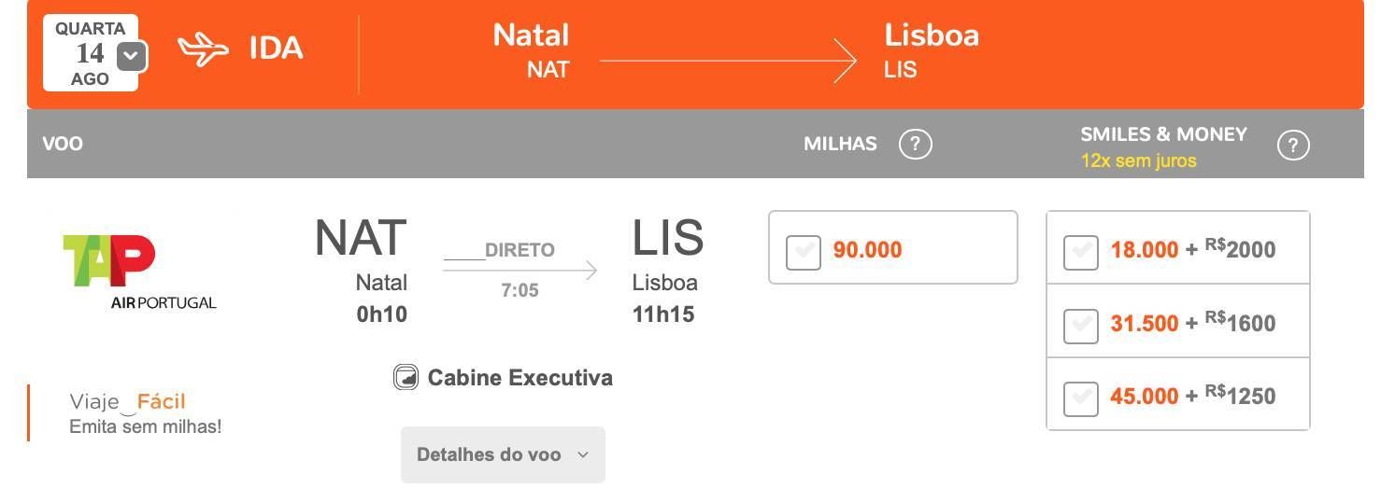Click the SMILES & MONEY column header

(1163, 134)
